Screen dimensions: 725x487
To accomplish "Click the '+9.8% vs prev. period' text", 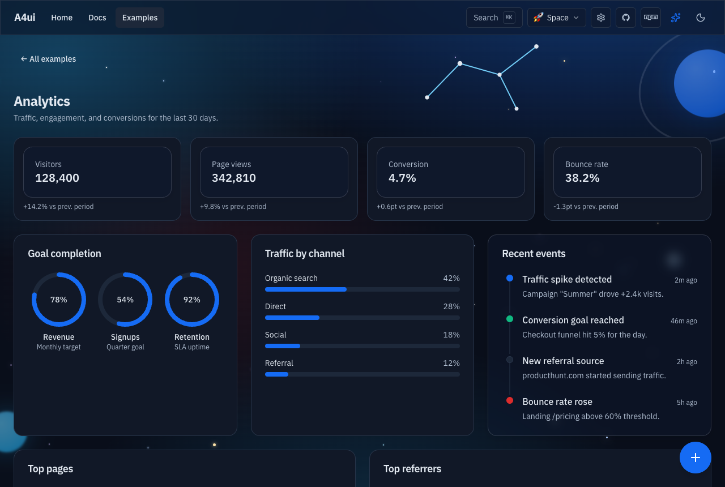I will coord(233,207).
